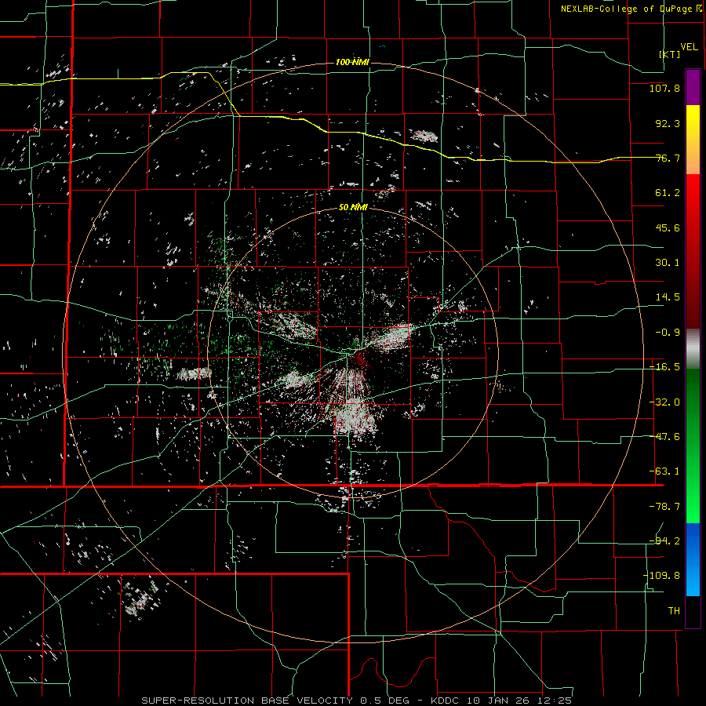The image size is (706, 706).
Task: Click the -16.5 velocity scale value
Action: tap(664, 367)
